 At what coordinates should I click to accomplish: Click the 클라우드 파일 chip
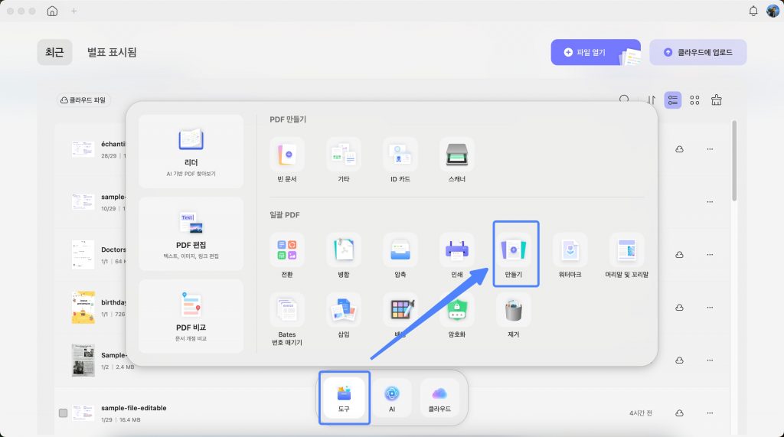83,100
